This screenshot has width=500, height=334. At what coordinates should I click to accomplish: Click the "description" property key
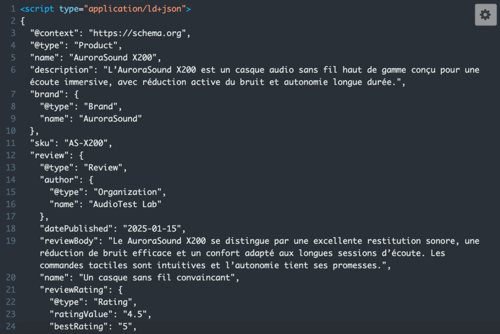coord(61,70)
